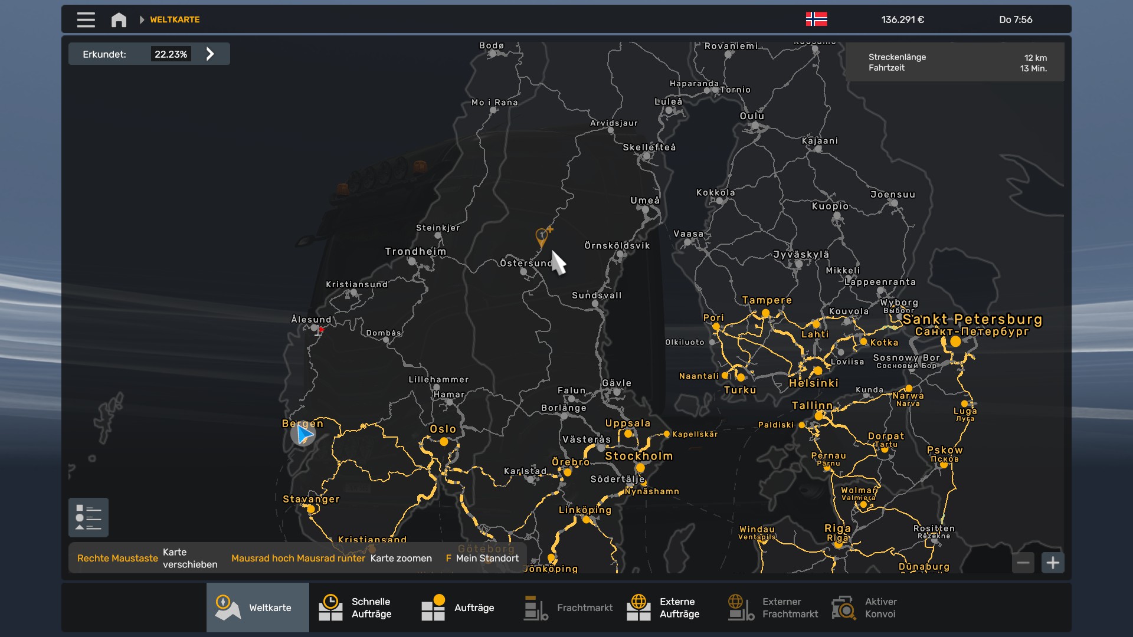Click the Helsinki city marker
The width and height of the screenshot is (1133, 637).
coord(817,371)
